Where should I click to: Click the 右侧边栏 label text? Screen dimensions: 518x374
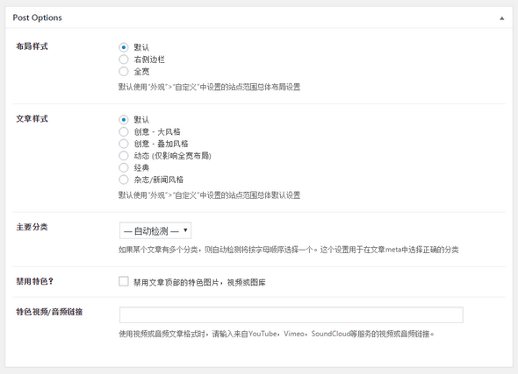[x=149, y=60]
